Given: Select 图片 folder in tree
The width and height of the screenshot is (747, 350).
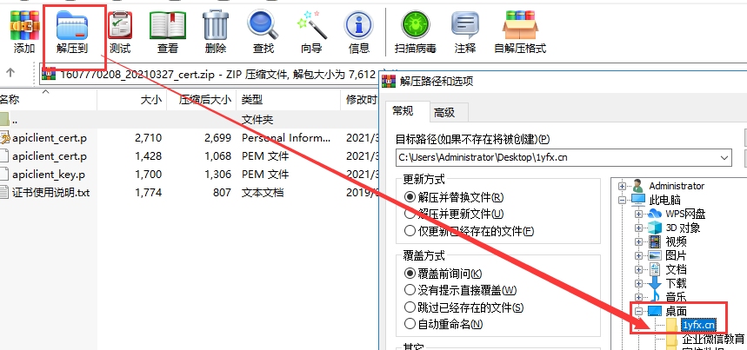Looking at the screenshot, I should (x=676, y=255).
